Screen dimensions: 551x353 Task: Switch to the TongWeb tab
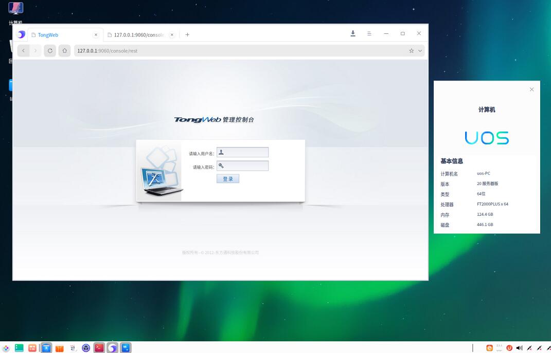pos(65,35)
